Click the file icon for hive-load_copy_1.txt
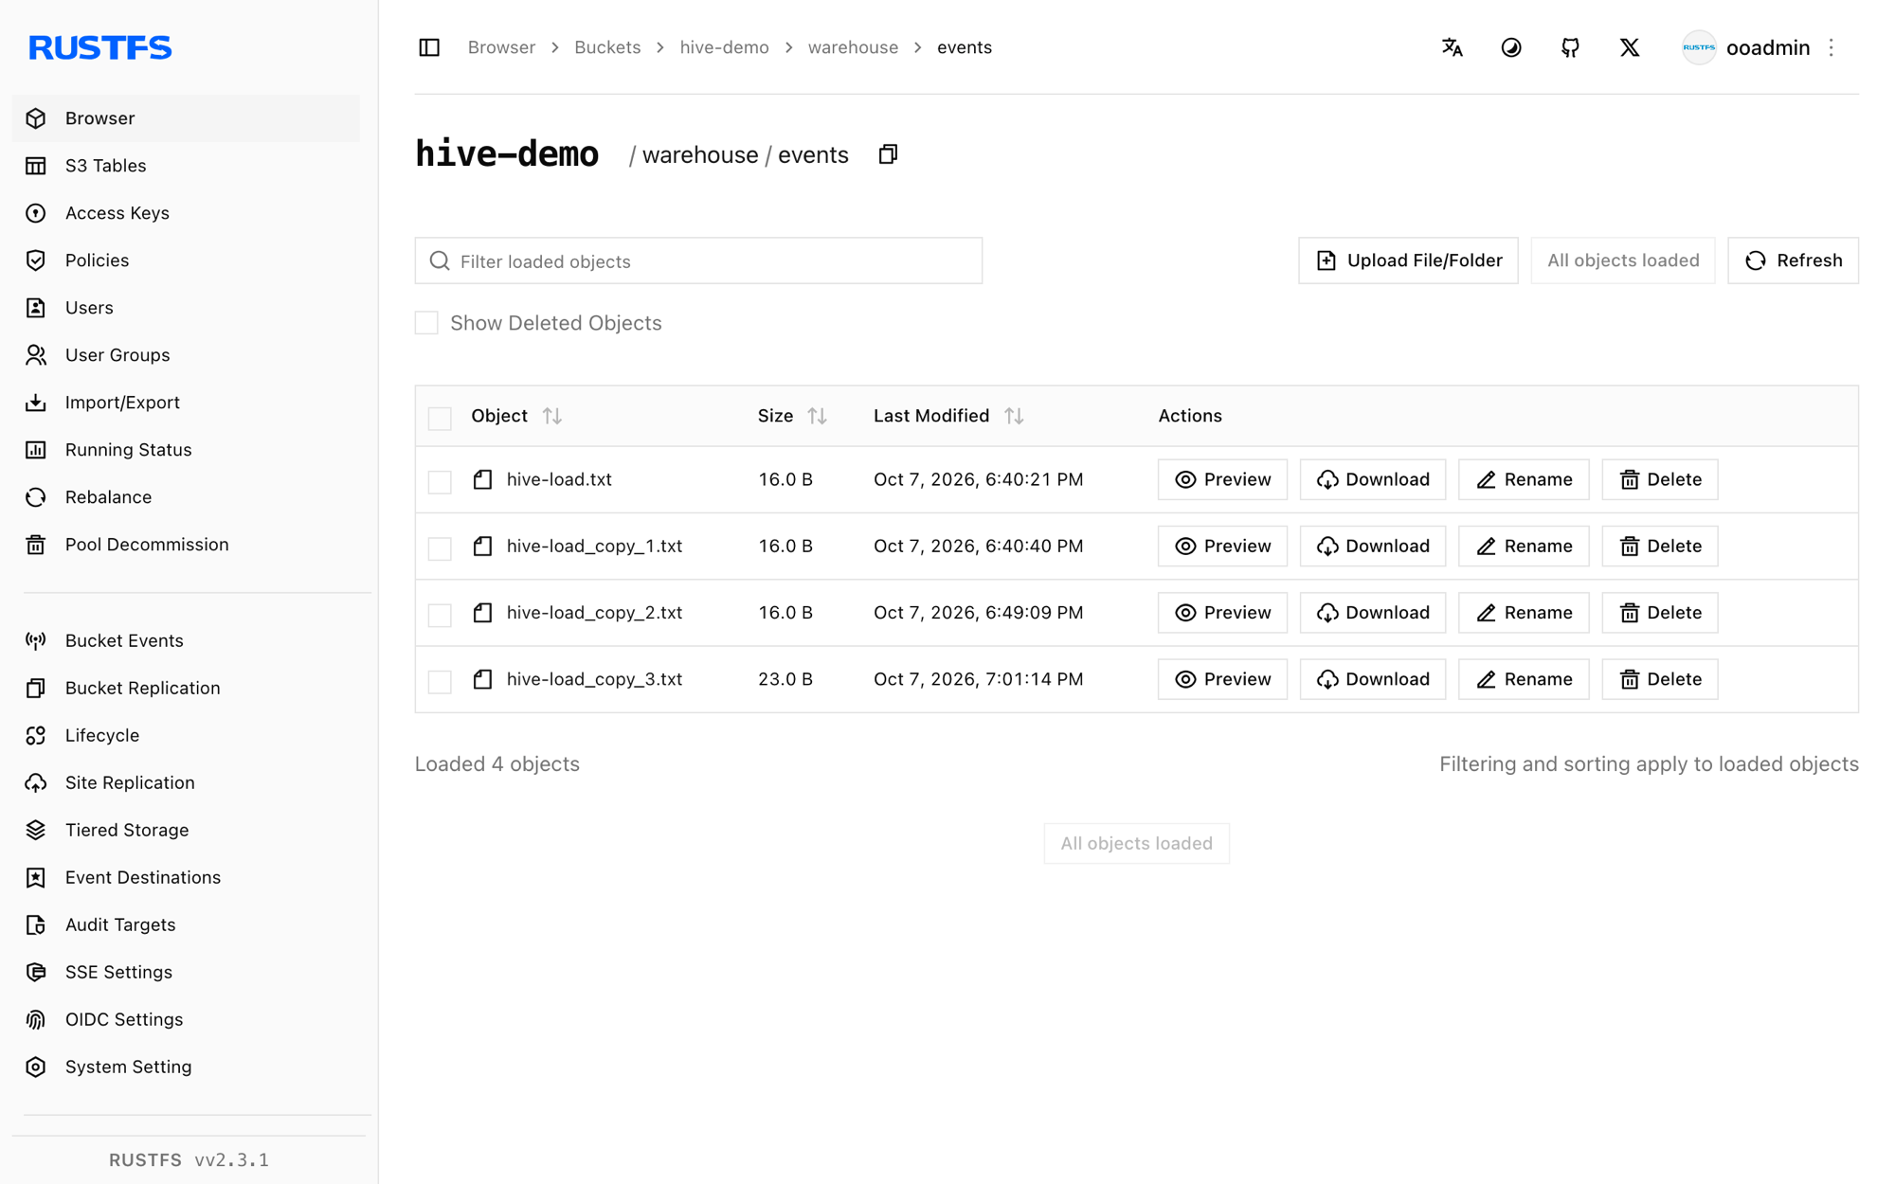This screenshot has height=1184, width=1895. click(482, 546)
